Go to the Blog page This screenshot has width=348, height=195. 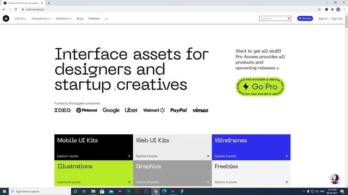[x=80, y=18]
